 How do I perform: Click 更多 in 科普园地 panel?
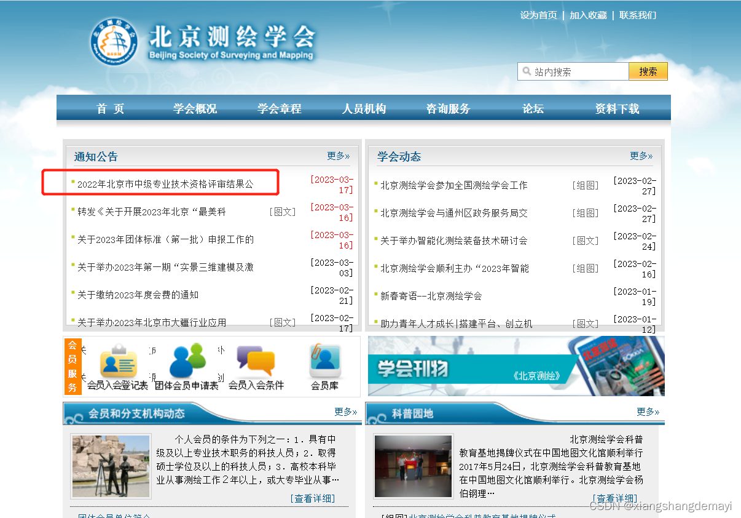point(648,412)
